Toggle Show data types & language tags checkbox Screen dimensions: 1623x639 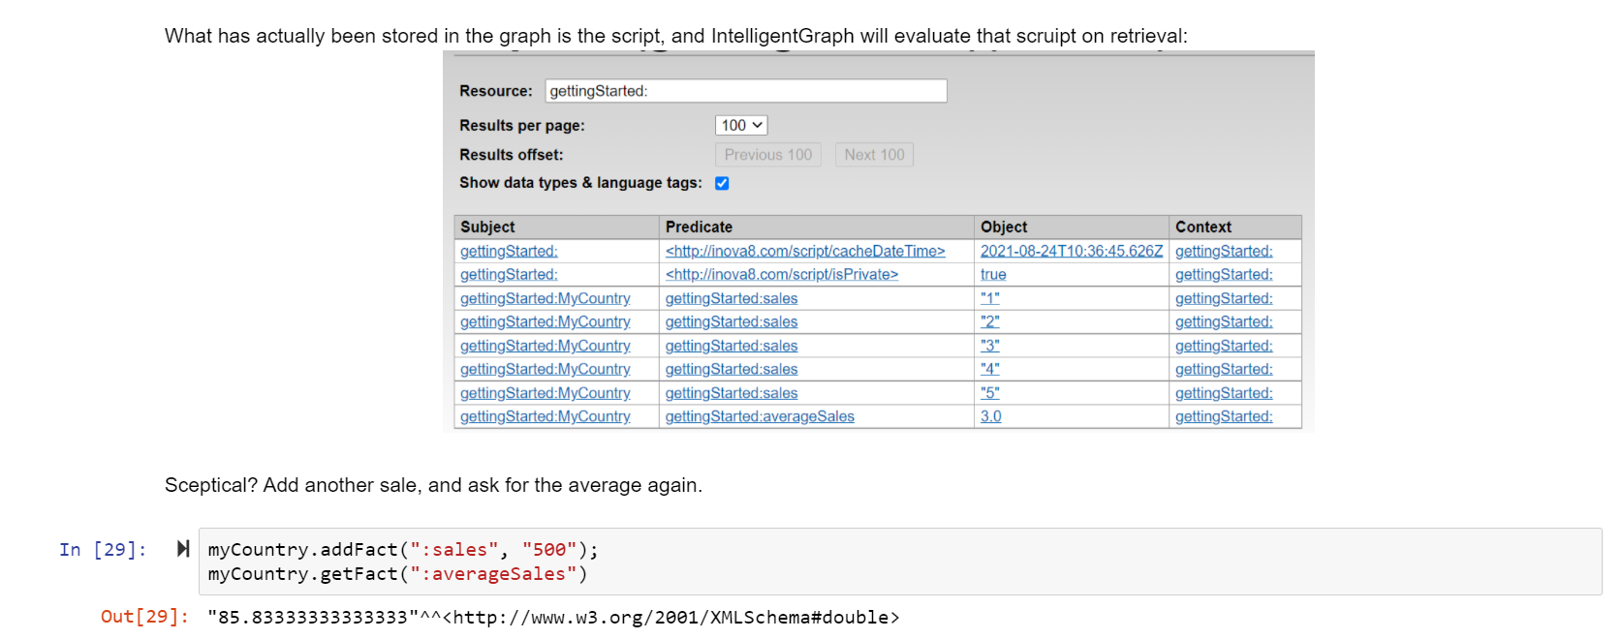click(x=722, y=183)
